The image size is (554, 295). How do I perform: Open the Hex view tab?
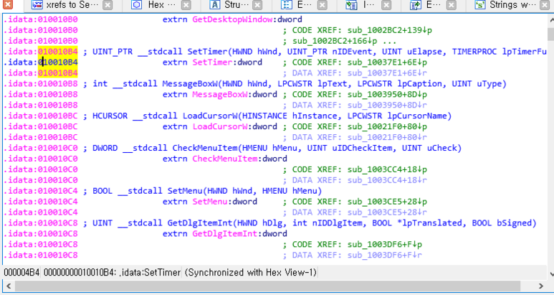(x=161, y=5)
